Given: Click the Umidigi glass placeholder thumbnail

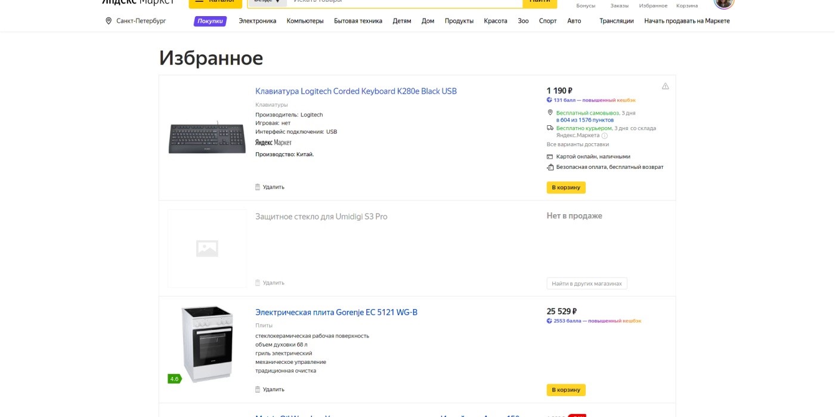Looking at the screenshot, I should (207, 249).
